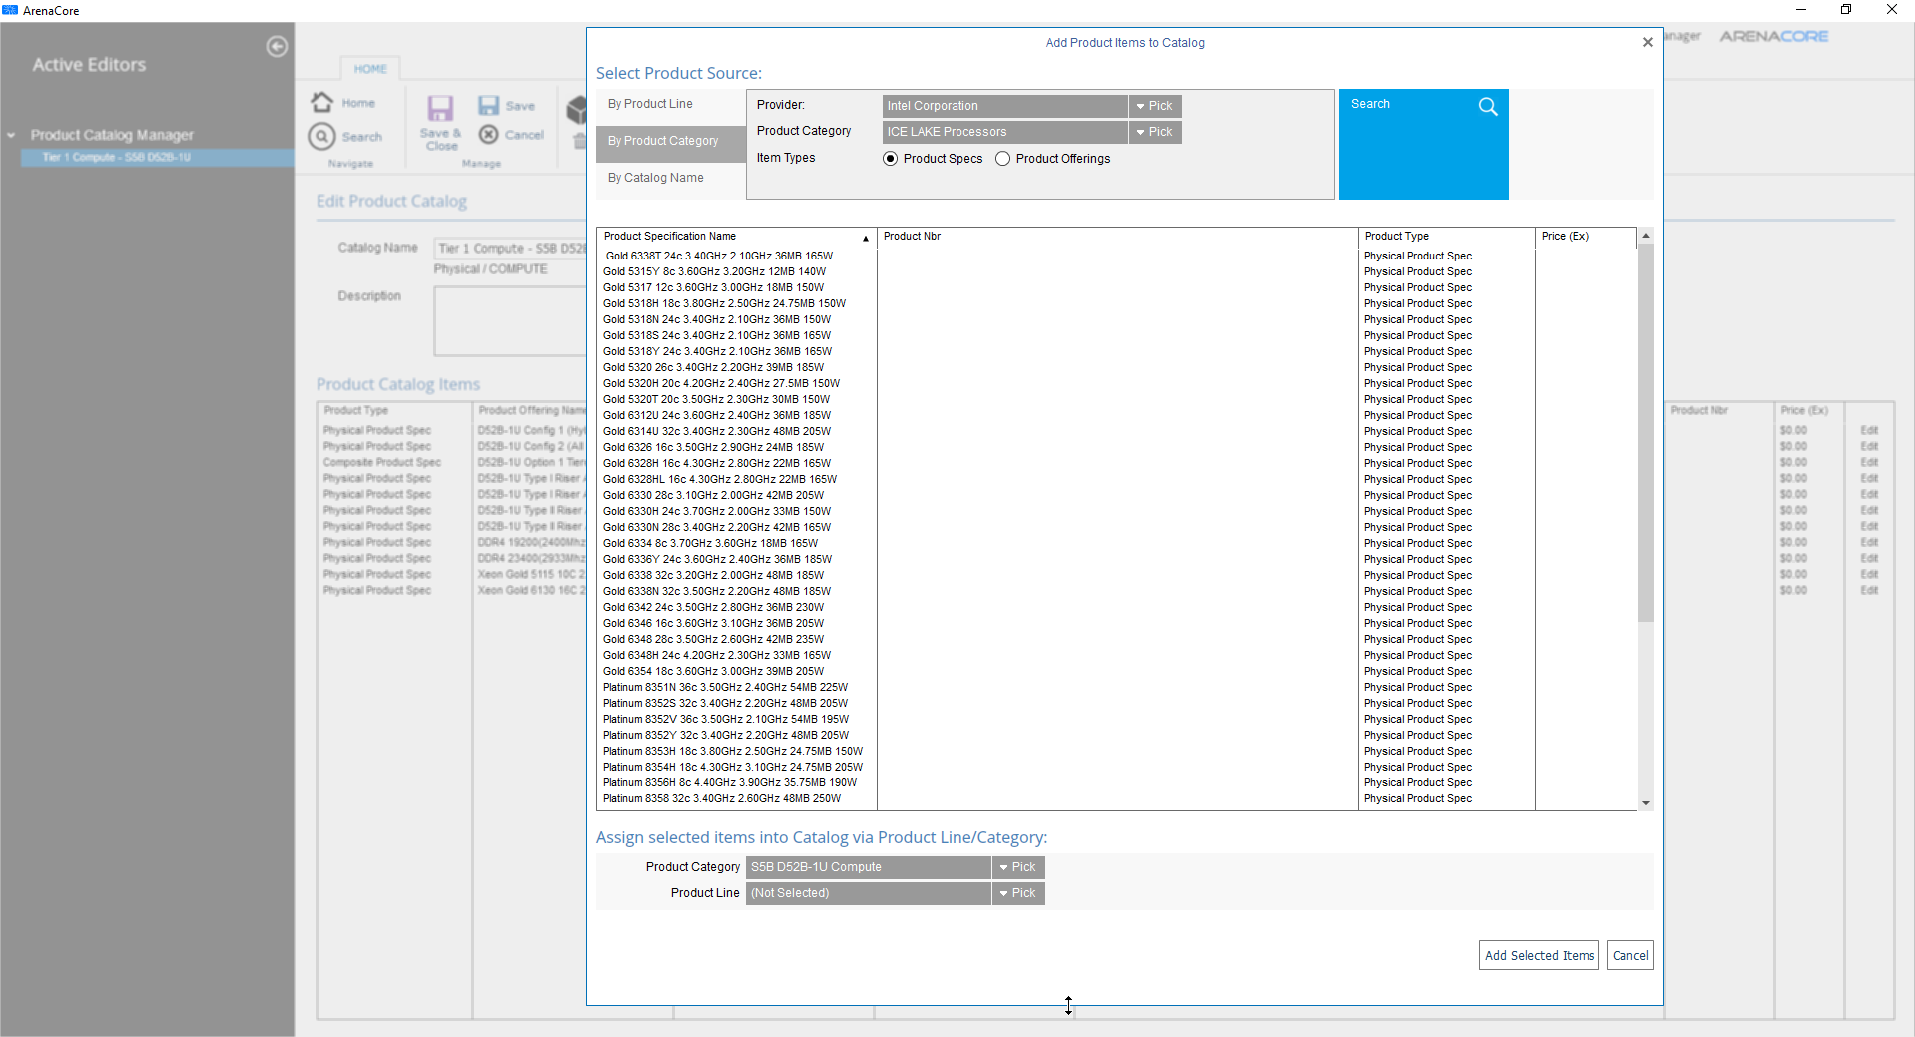Click the list scrollbar up arrow

click(x=1646, y=236)
